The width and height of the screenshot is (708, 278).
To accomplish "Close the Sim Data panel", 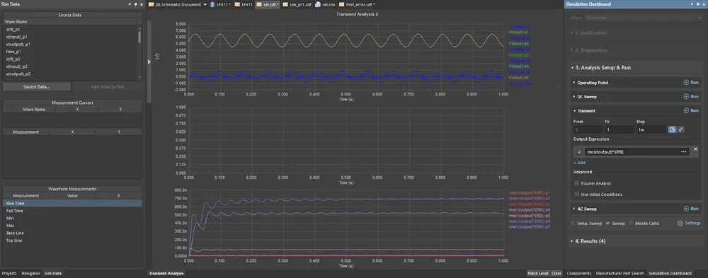I will coord(142,4).
